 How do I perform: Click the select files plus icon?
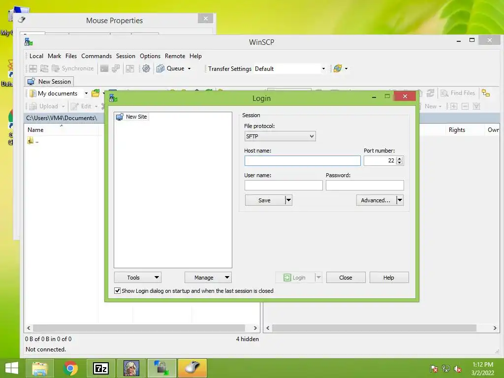[x=453, y=106]
